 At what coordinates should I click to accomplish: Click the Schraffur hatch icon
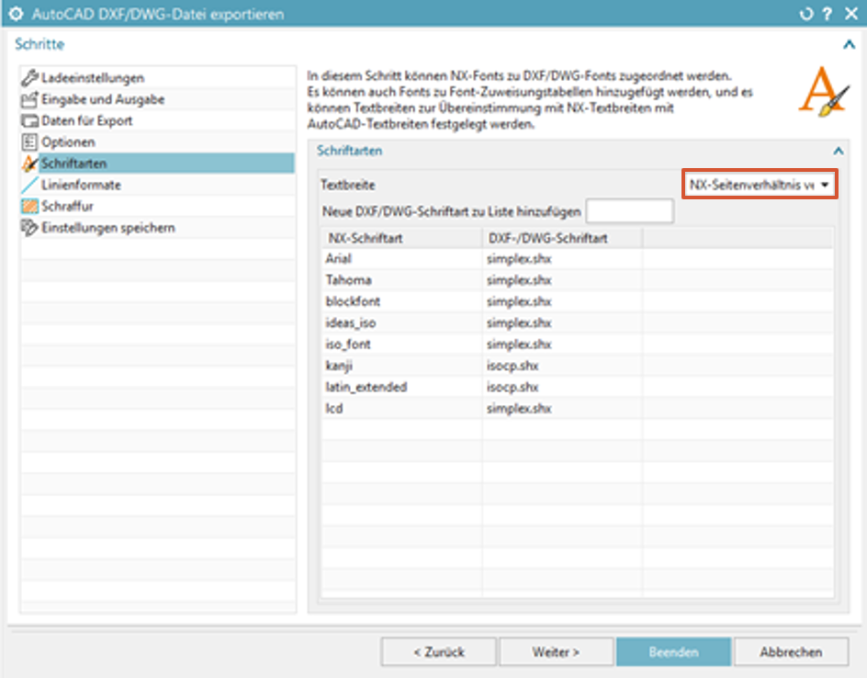(29, 206)
